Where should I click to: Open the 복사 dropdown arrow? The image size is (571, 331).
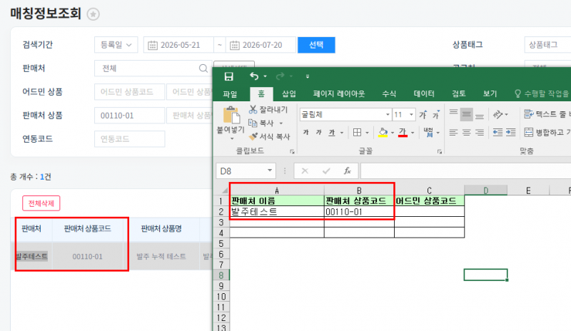click(281, 123)
